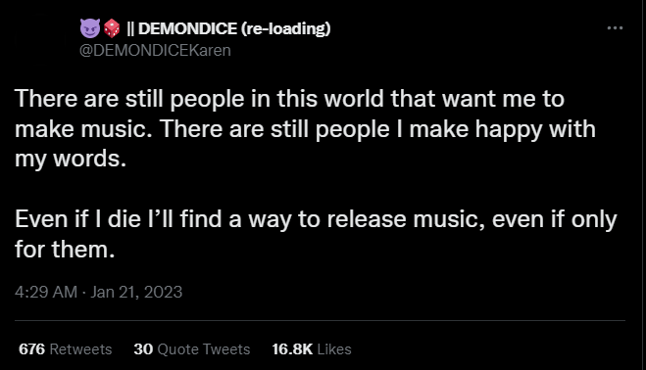646x370 pixels.
Task: Click the red dice emoji beside DEMONDICE
Action: click(x=111, y=28)
